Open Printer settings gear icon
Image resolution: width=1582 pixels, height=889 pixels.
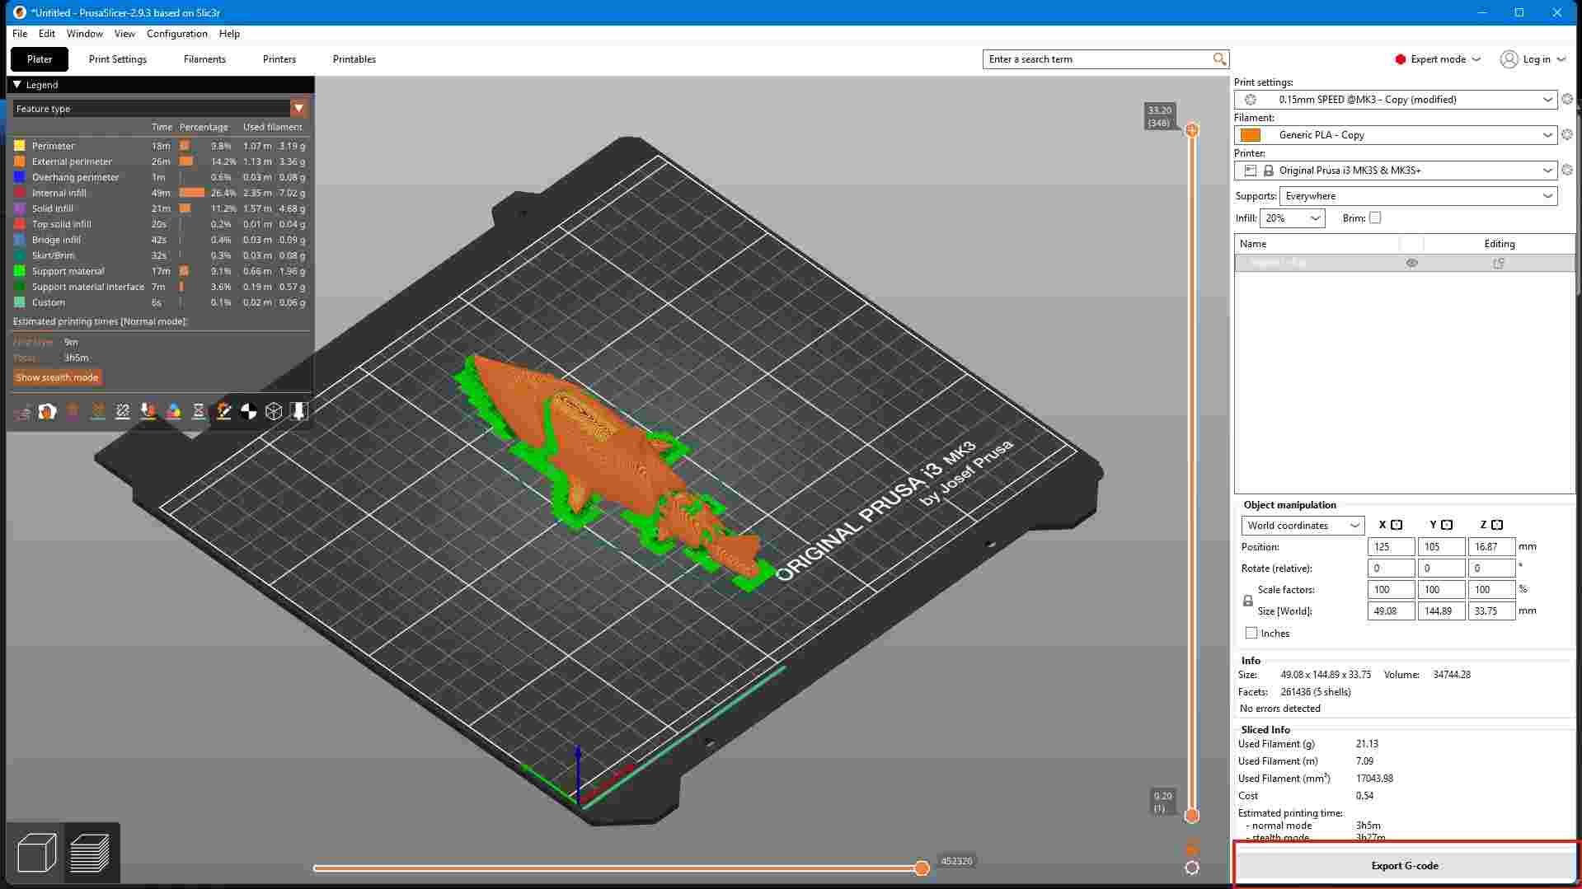pyautogui.click(x=1567, y=170)
